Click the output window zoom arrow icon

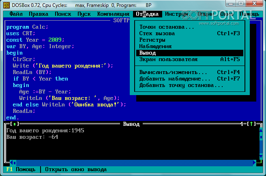pyautogui.click(x=251, y=124)
